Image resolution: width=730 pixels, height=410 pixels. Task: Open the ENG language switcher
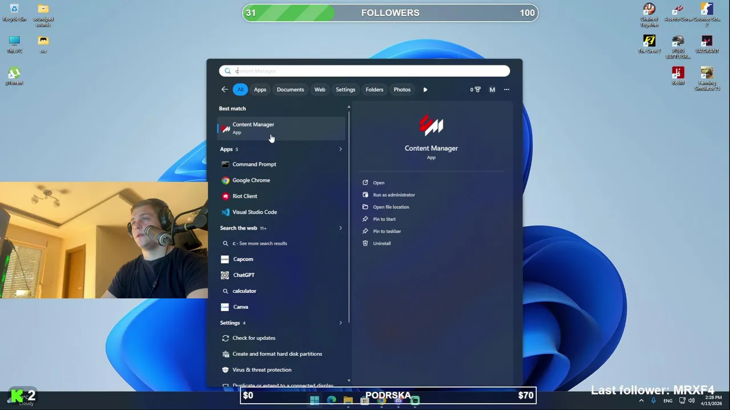[668, 401]
